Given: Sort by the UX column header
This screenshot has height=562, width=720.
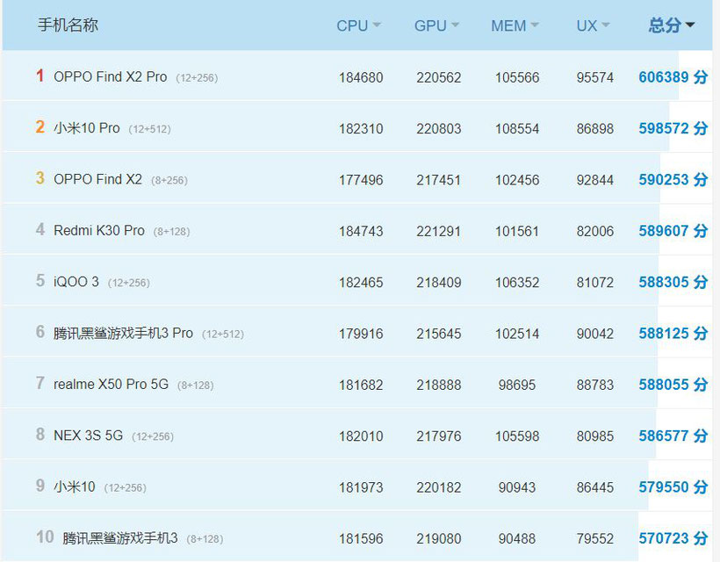Looking at the screenshot, I should 593,25.
